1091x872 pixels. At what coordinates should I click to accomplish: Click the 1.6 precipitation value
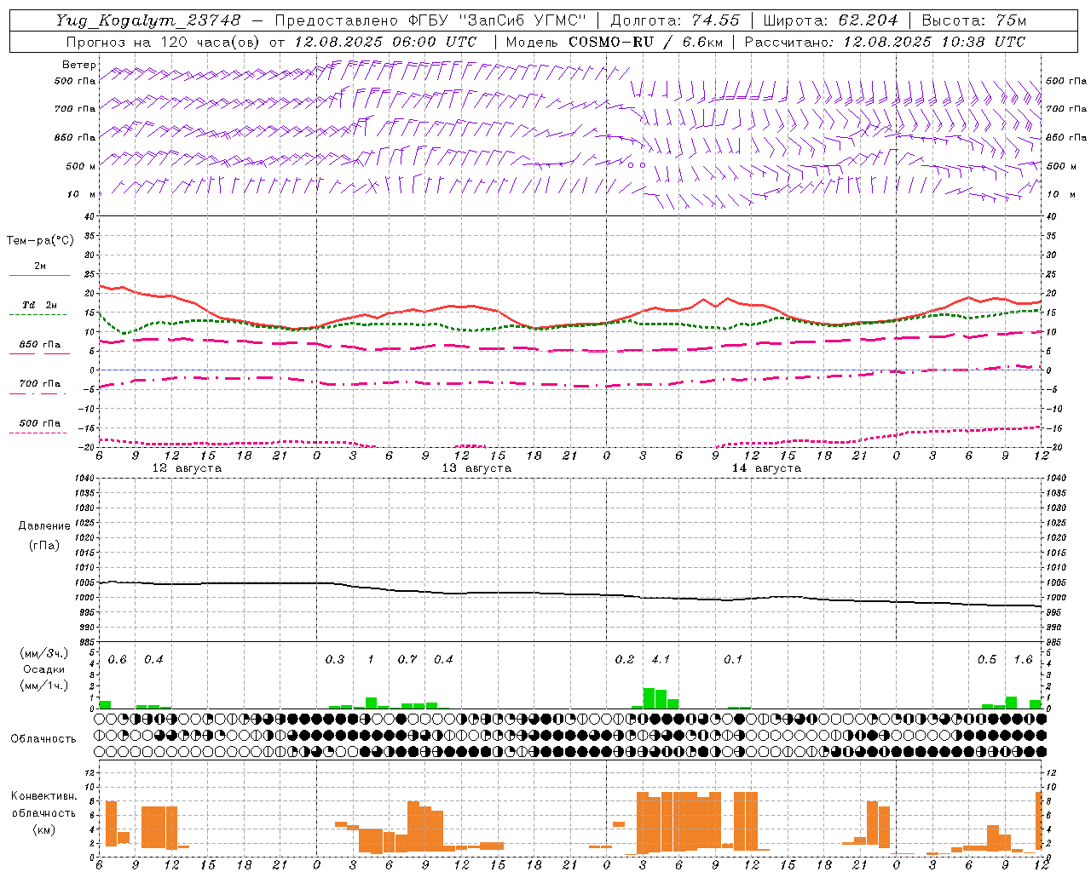click(x=1023, y=659)
